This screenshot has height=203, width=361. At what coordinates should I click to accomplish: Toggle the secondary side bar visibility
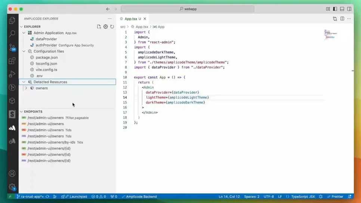click(349, 9)
